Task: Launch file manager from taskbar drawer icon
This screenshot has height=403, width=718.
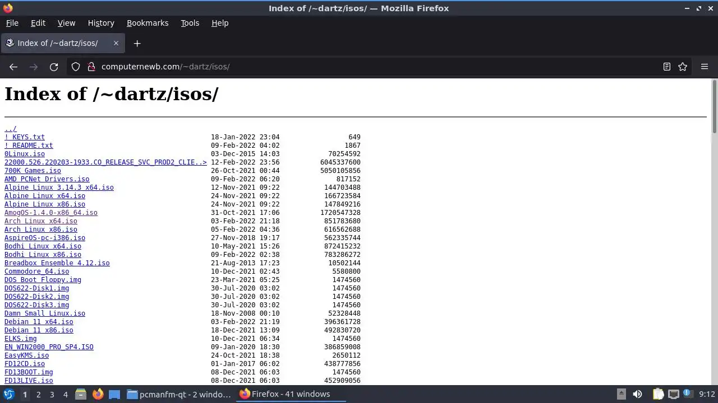Action: (x=81, y=394)
